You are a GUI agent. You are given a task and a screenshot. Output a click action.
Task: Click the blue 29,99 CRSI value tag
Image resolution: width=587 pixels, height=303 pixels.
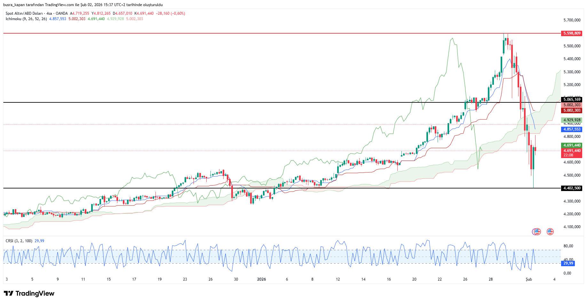click(568, 263)
